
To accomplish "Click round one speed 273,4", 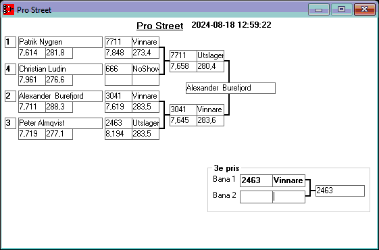I will [145, 53].
